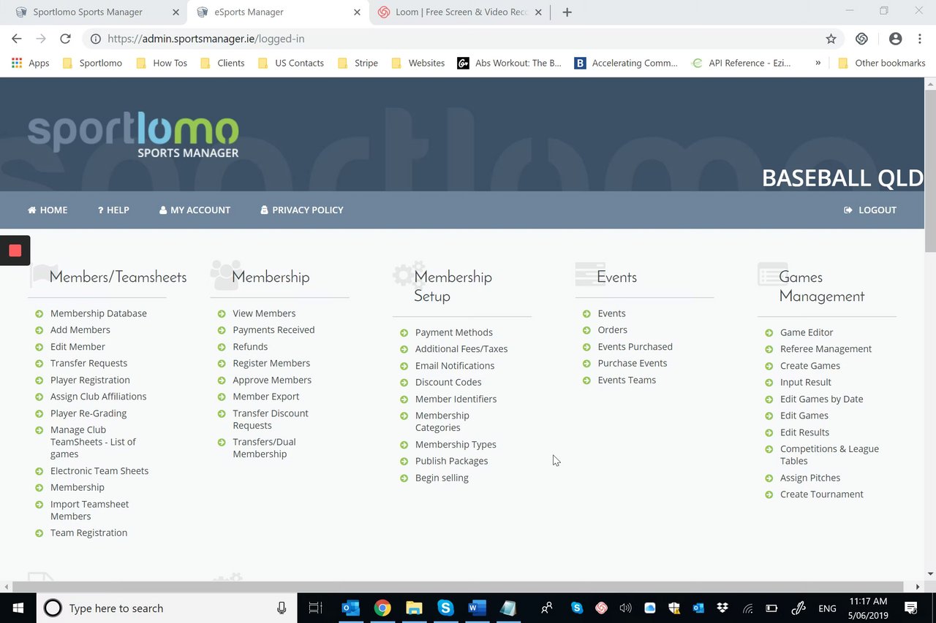Open OneDrive cloud icon in system tray
The height and width of the screenshot is (623, 936).
(649, 608)
